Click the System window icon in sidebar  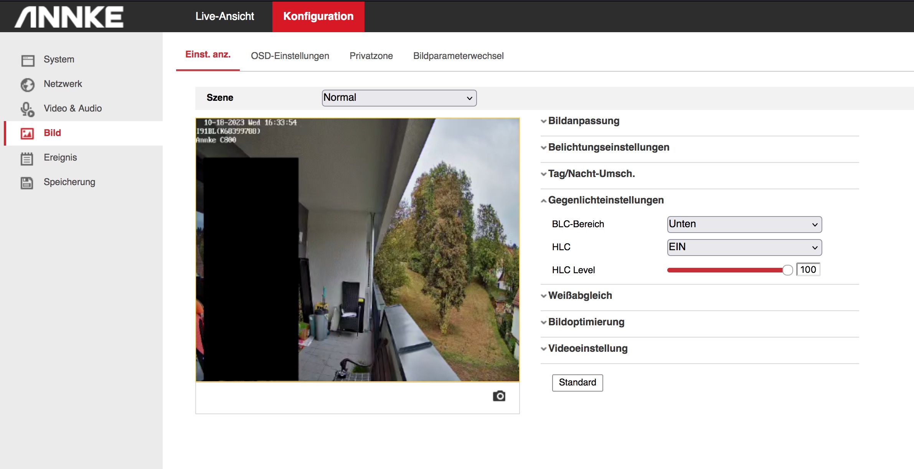click(28, 60)
